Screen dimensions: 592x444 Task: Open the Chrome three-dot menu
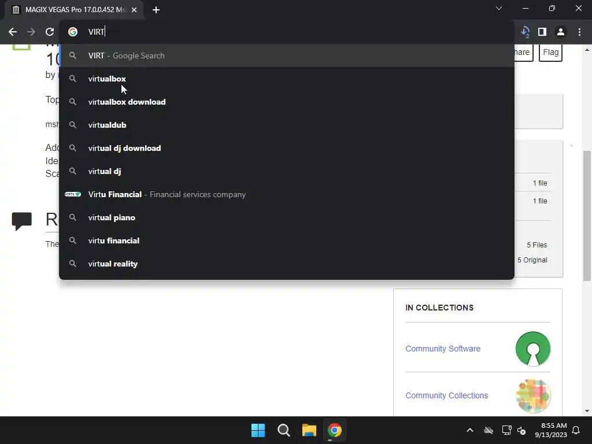tap(579, 32)
